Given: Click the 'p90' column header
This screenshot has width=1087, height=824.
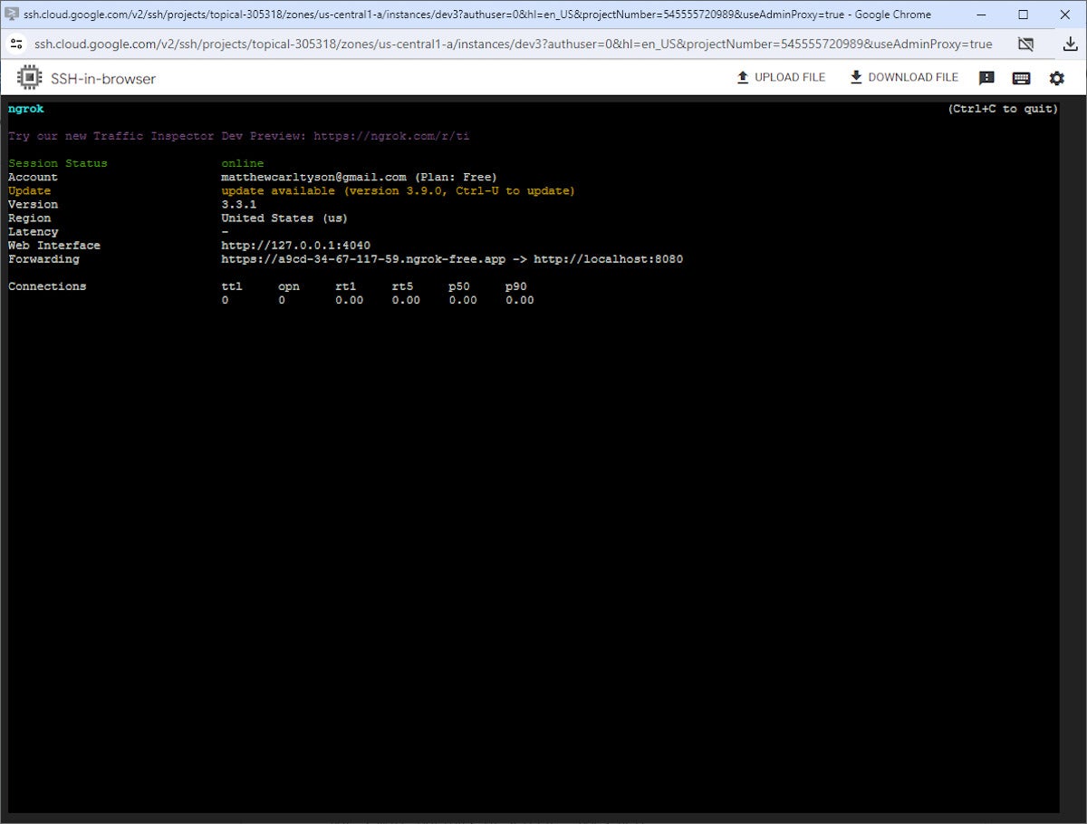Looking at the screenshot, I should pyautogui.click(x=516, y=286).
